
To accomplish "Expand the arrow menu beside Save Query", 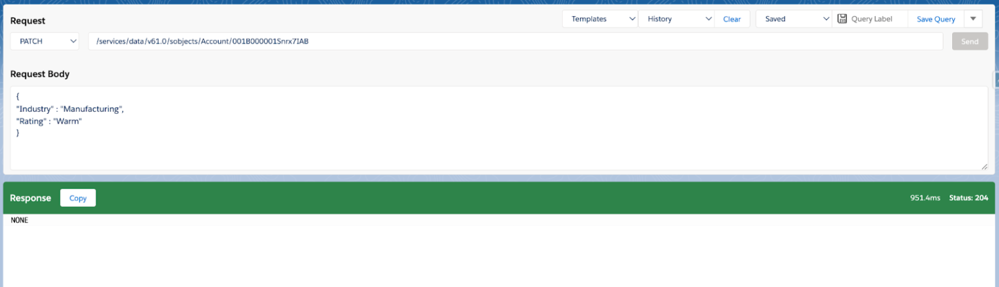I will tap(973, 19).
